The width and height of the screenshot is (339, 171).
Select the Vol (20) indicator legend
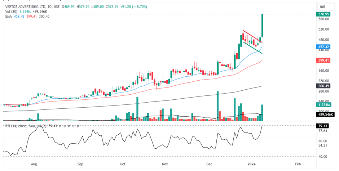10,12
